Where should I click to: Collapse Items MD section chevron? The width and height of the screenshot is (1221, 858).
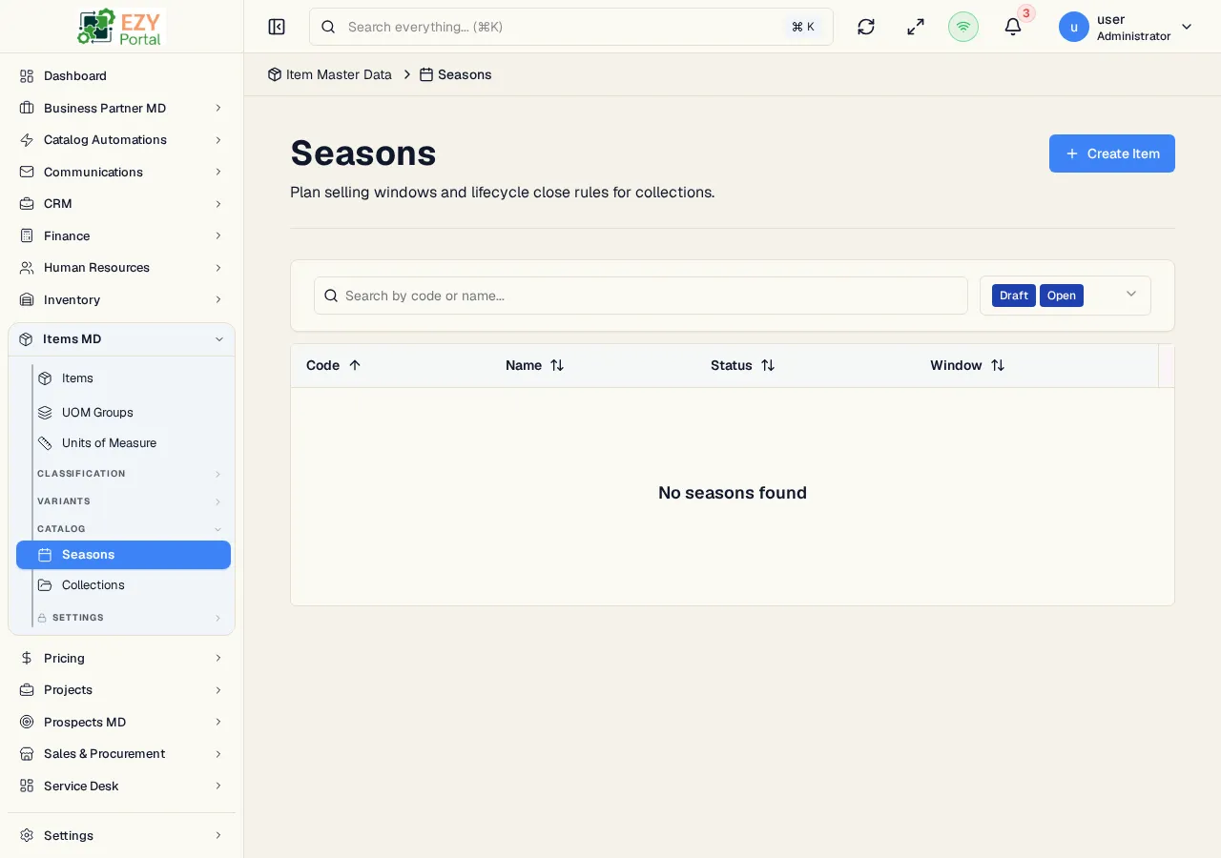[218, 339]
